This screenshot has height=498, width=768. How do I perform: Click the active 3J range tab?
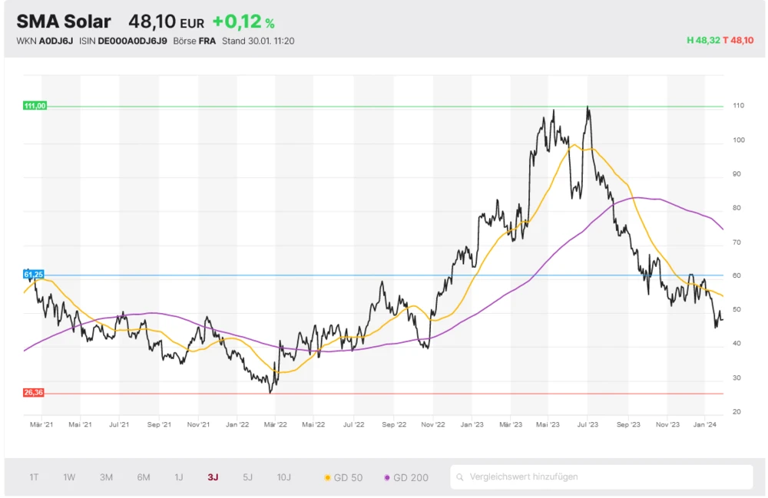[213, 477]
